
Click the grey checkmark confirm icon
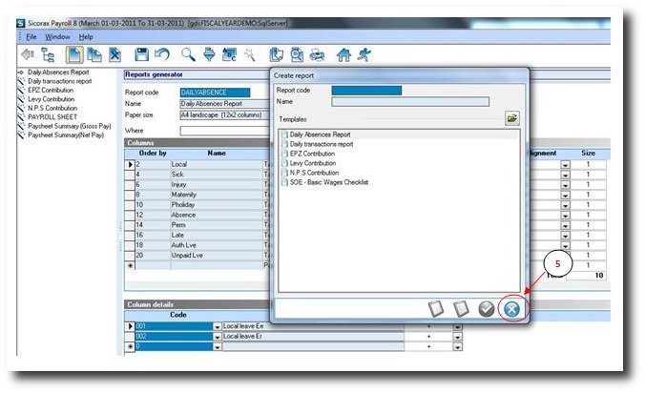[x=486, y=308]
